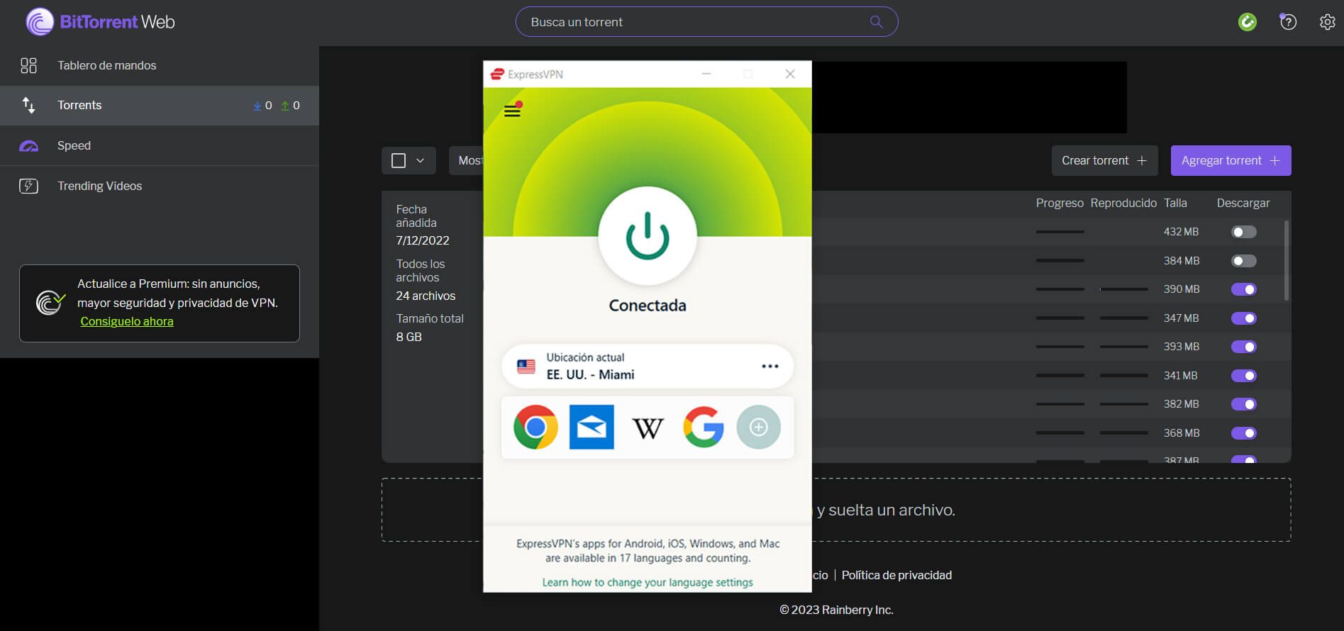Open the location options three-dot menu
The image size is (1344, 631).
click(770, 367)
